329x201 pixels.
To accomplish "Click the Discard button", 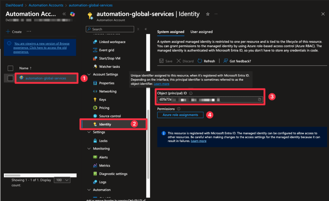I will pyautogui.click(x=185, y=61).
